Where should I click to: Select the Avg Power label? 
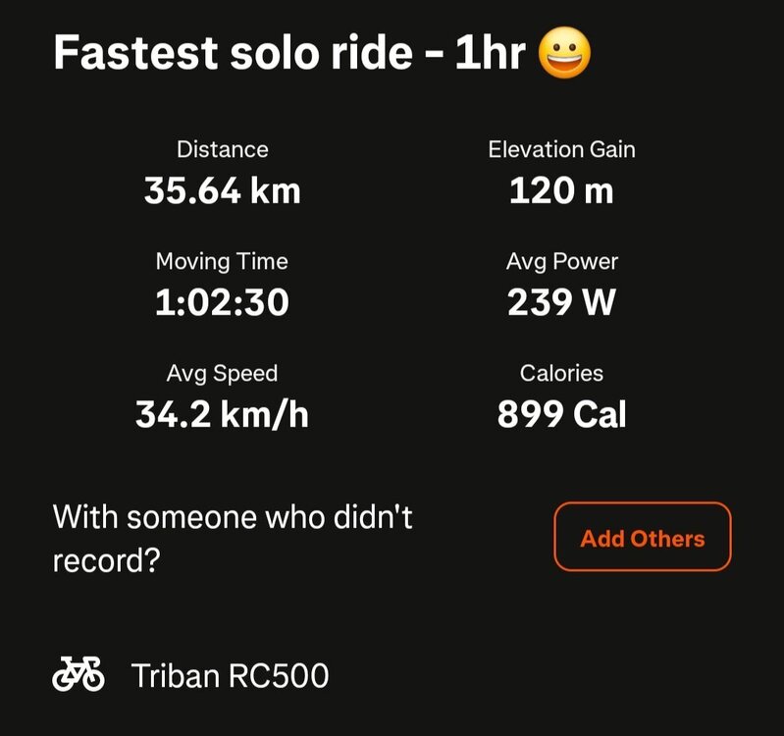pos(561,261)
